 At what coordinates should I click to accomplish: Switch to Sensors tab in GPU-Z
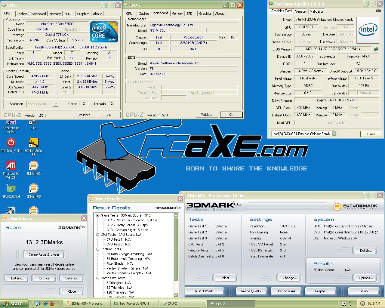point(301,11)
